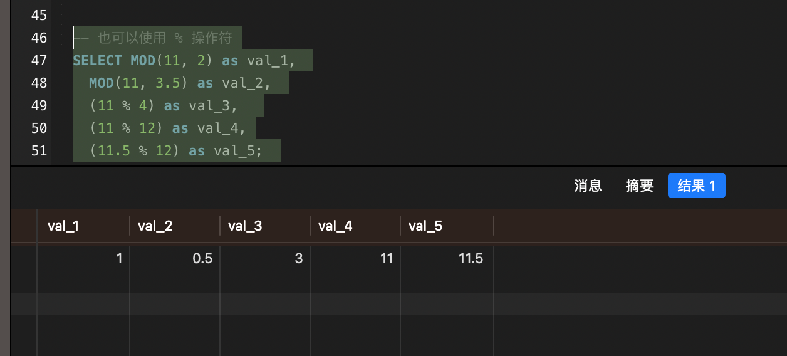Select the 结果 1 tab
Screen dimensions: 787x356
(x=696, y=186)
